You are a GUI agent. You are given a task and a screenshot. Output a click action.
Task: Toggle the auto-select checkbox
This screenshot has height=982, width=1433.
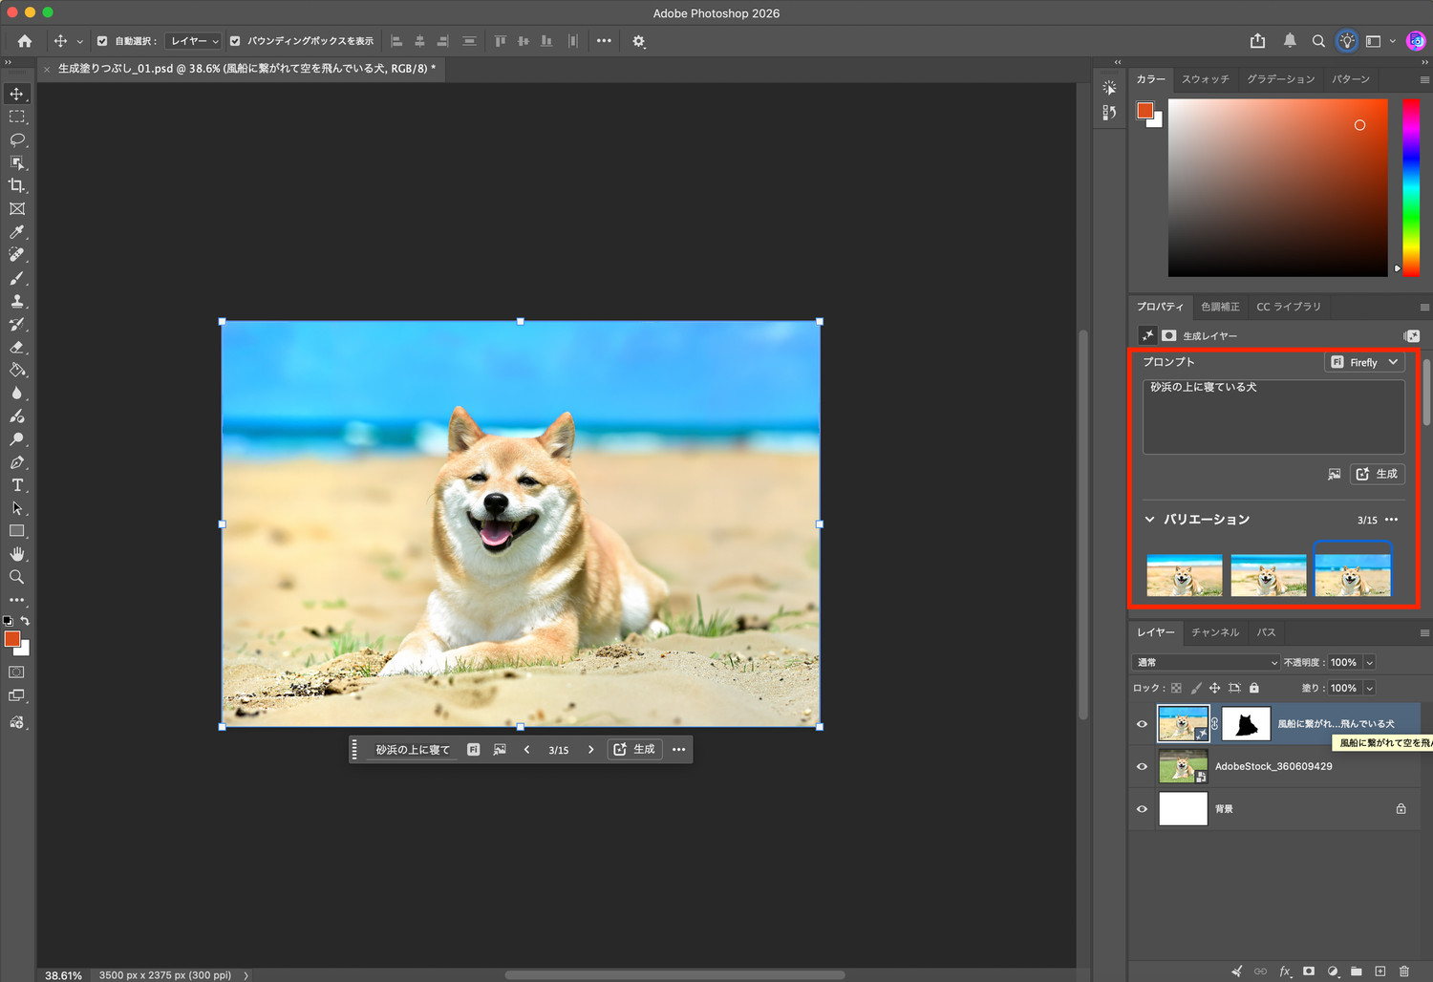pyautogui.click(x=102, y=41)
